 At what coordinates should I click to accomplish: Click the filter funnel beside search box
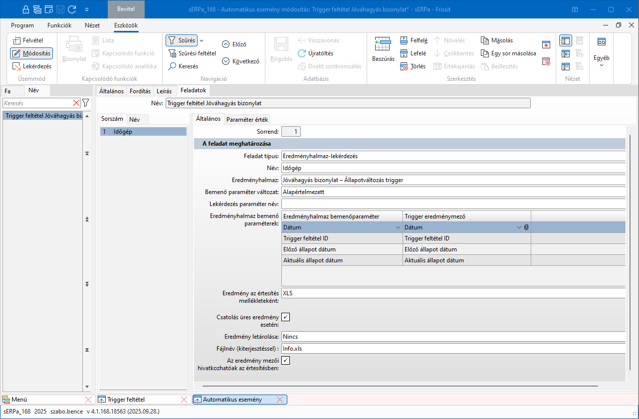(86, 103)
